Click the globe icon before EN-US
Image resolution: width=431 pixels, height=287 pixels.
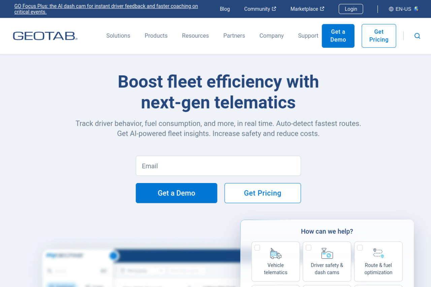(391, 9)
